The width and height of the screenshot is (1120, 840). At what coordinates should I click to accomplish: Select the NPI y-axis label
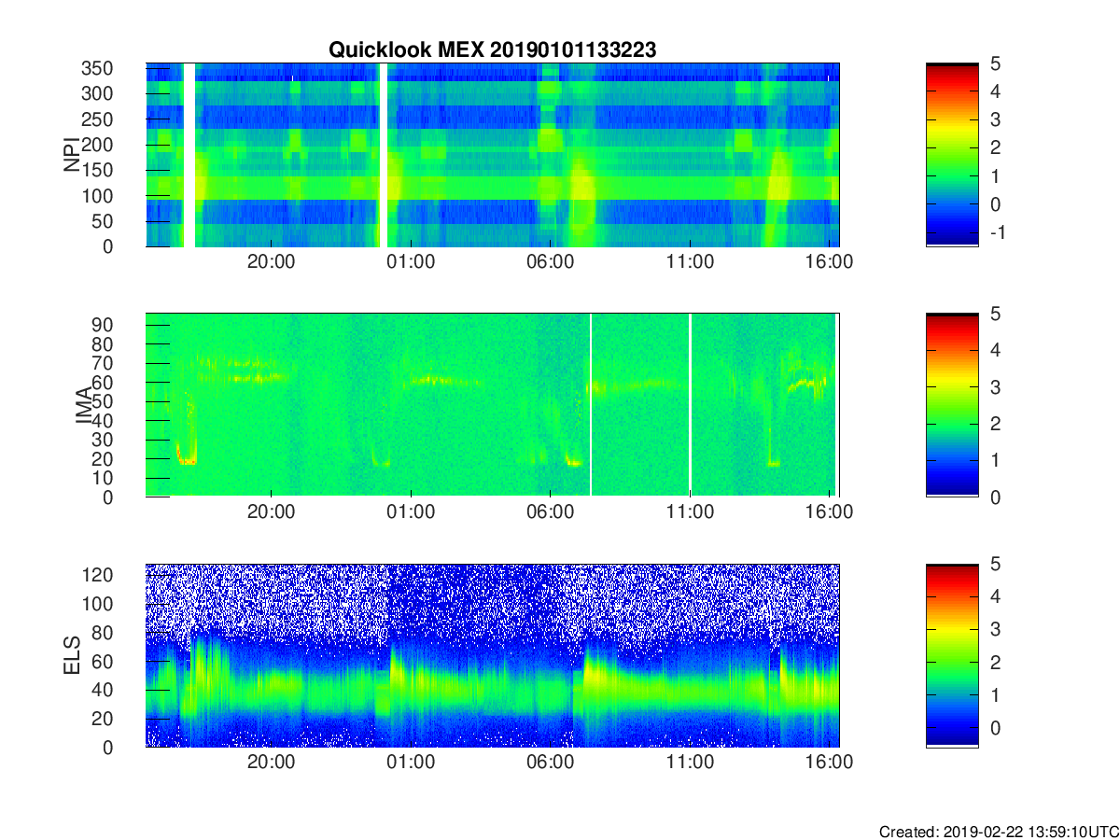click(x=71, y=155)
